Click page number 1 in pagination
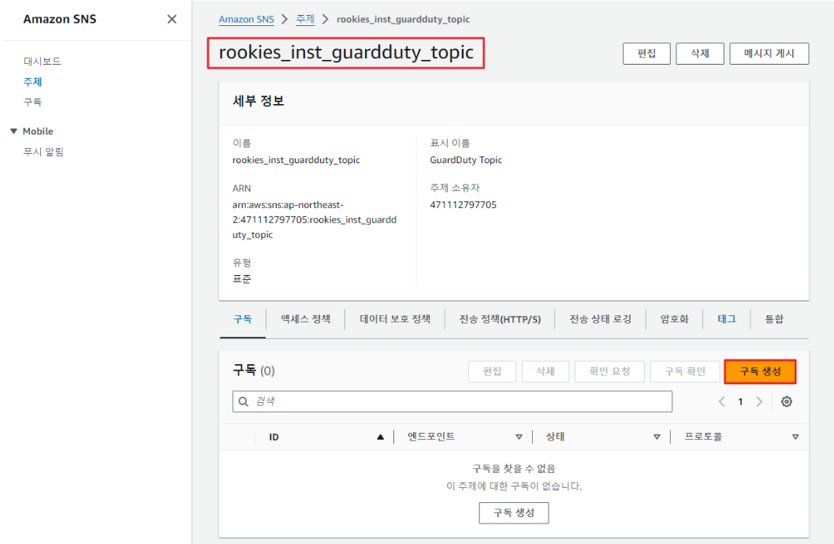This screenshot has width=834, height=544. [740, 401]
